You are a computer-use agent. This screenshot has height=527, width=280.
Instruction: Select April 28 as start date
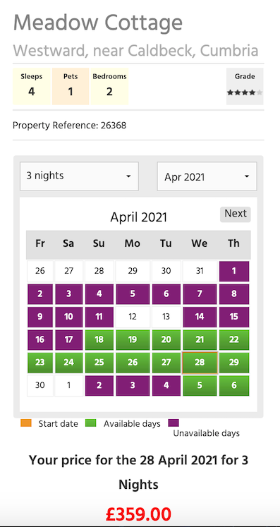[x=200, y=363]
